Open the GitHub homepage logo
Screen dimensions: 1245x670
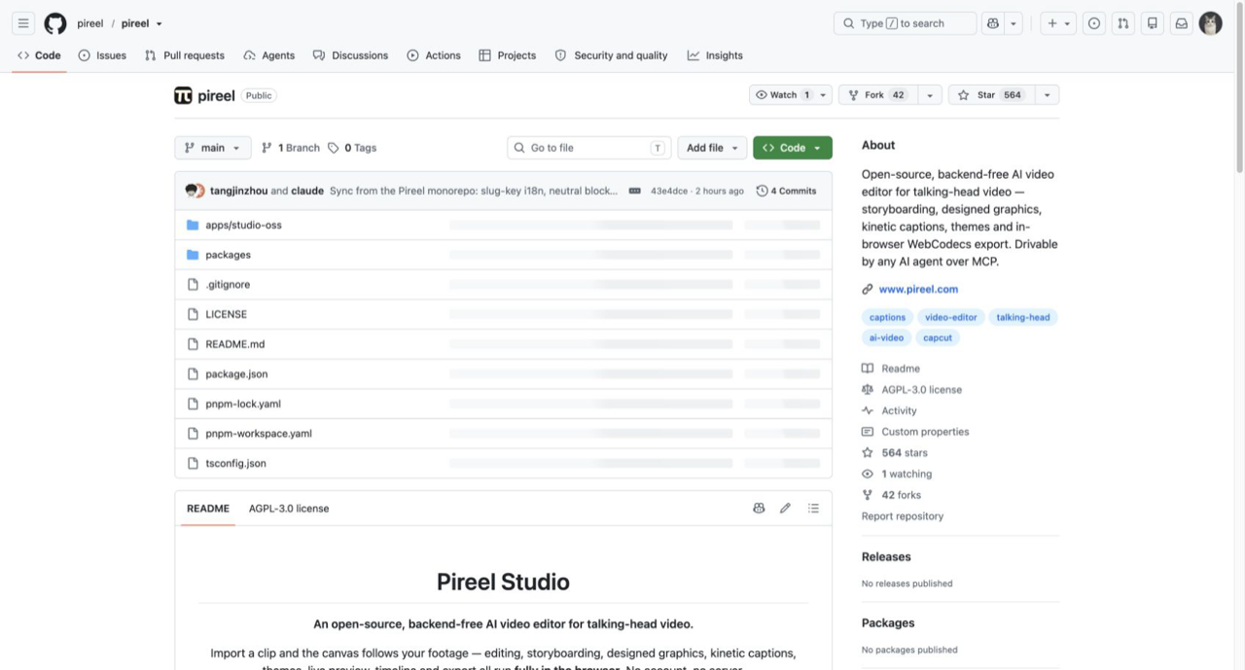pos(55,23)
